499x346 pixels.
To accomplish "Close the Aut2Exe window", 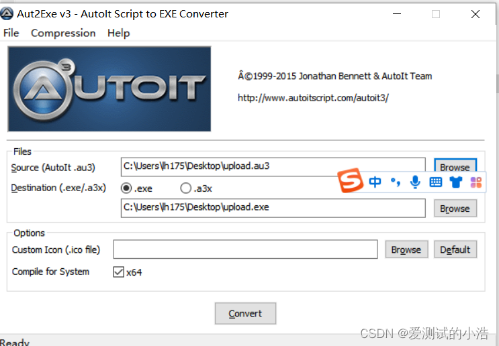I will 475,14.
